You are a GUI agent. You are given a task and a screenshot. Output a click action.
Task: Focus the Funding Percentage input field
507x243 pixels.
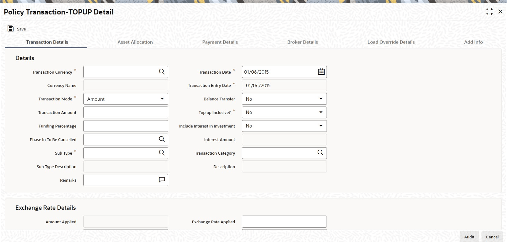click(x=126, y=126)
